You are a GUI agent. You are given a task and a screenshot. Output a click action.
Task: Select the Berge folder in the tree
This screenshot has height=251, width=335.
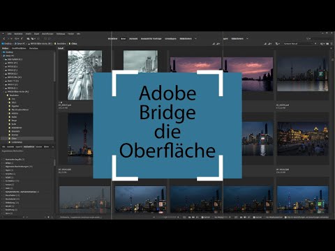tap(14, 121)
